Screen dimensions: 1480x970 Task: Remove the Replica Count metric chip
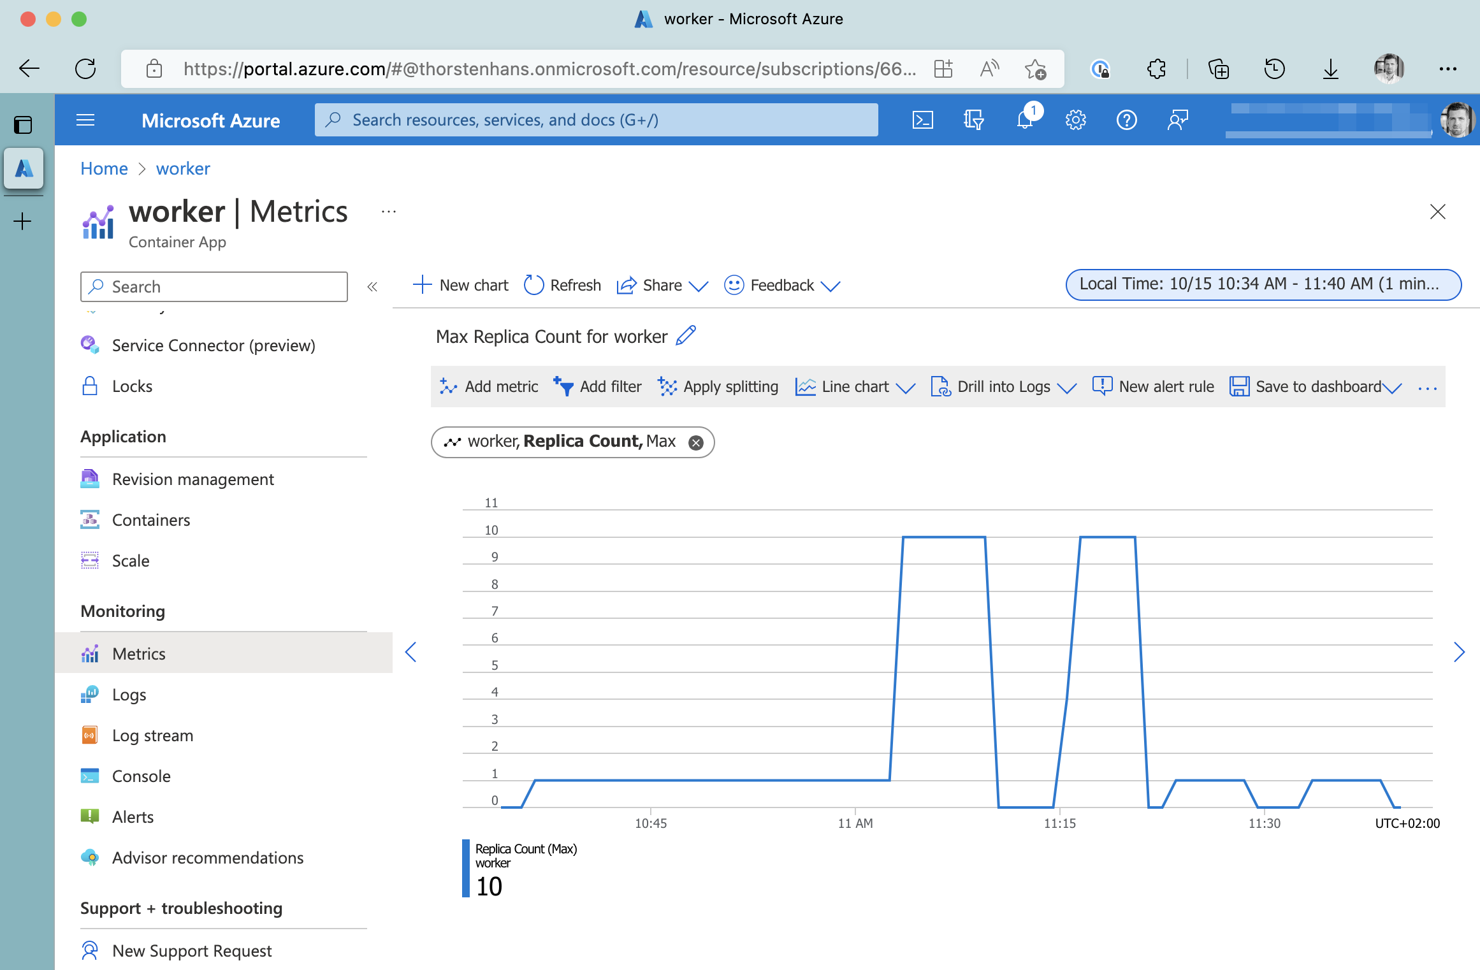[696, 442]
